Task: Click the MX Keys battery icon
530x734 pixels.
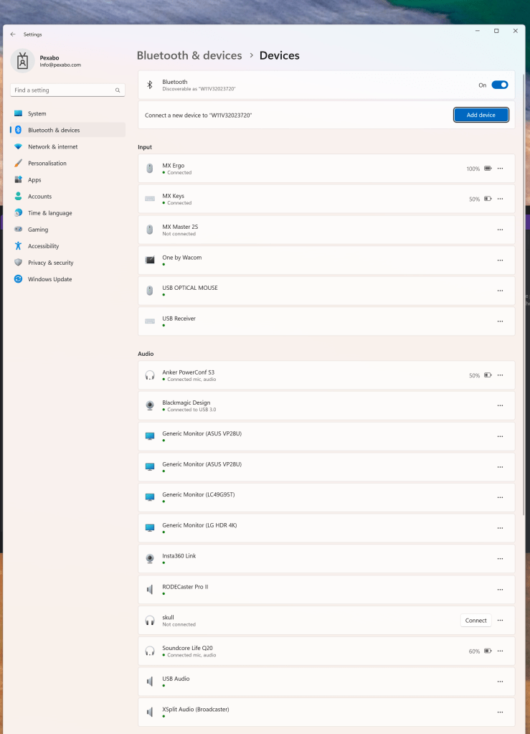Action: (x=488, y=199)
